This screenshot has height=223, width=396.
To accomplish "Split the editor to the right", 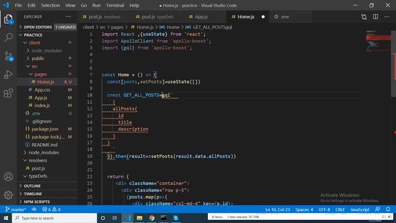I will point(376,17).
